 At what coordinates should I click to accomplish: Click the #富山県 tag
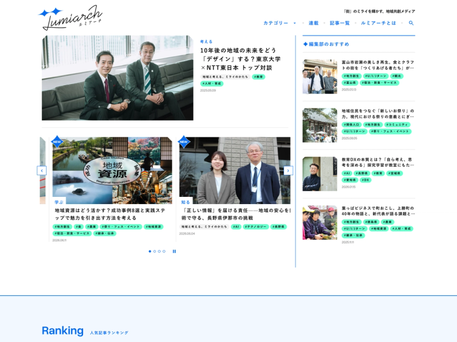coord(350,83)
